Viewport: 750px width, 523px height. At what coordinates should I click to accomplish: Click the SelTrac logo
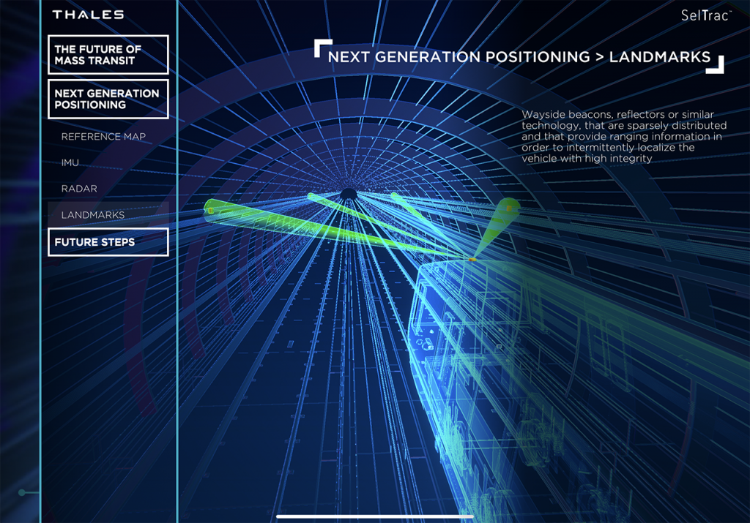pos(706,15)
